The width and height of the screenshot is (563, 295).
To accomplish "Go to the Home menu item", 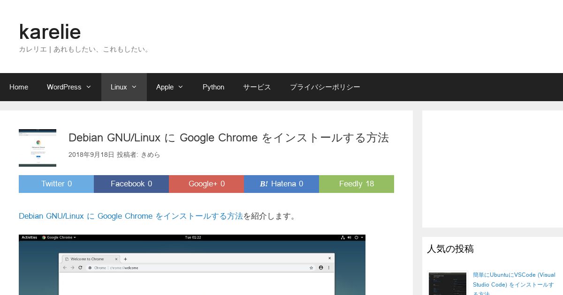I will 19,87.
